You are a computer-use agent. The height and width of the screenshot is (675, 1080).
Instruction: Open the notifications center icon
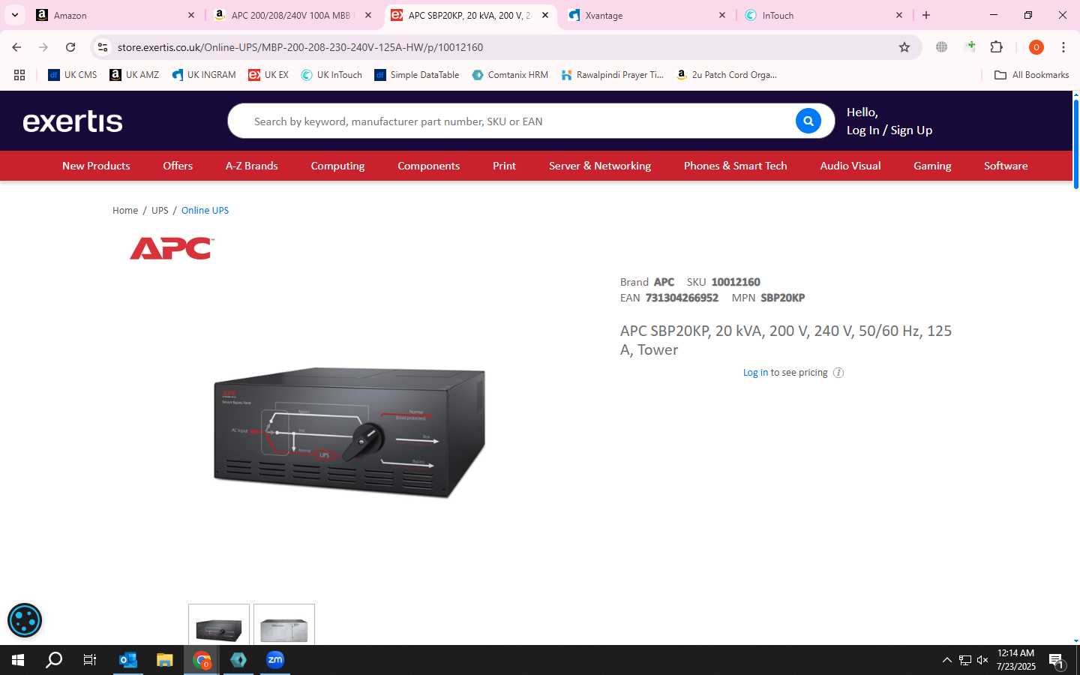[x=1056, y=661]
